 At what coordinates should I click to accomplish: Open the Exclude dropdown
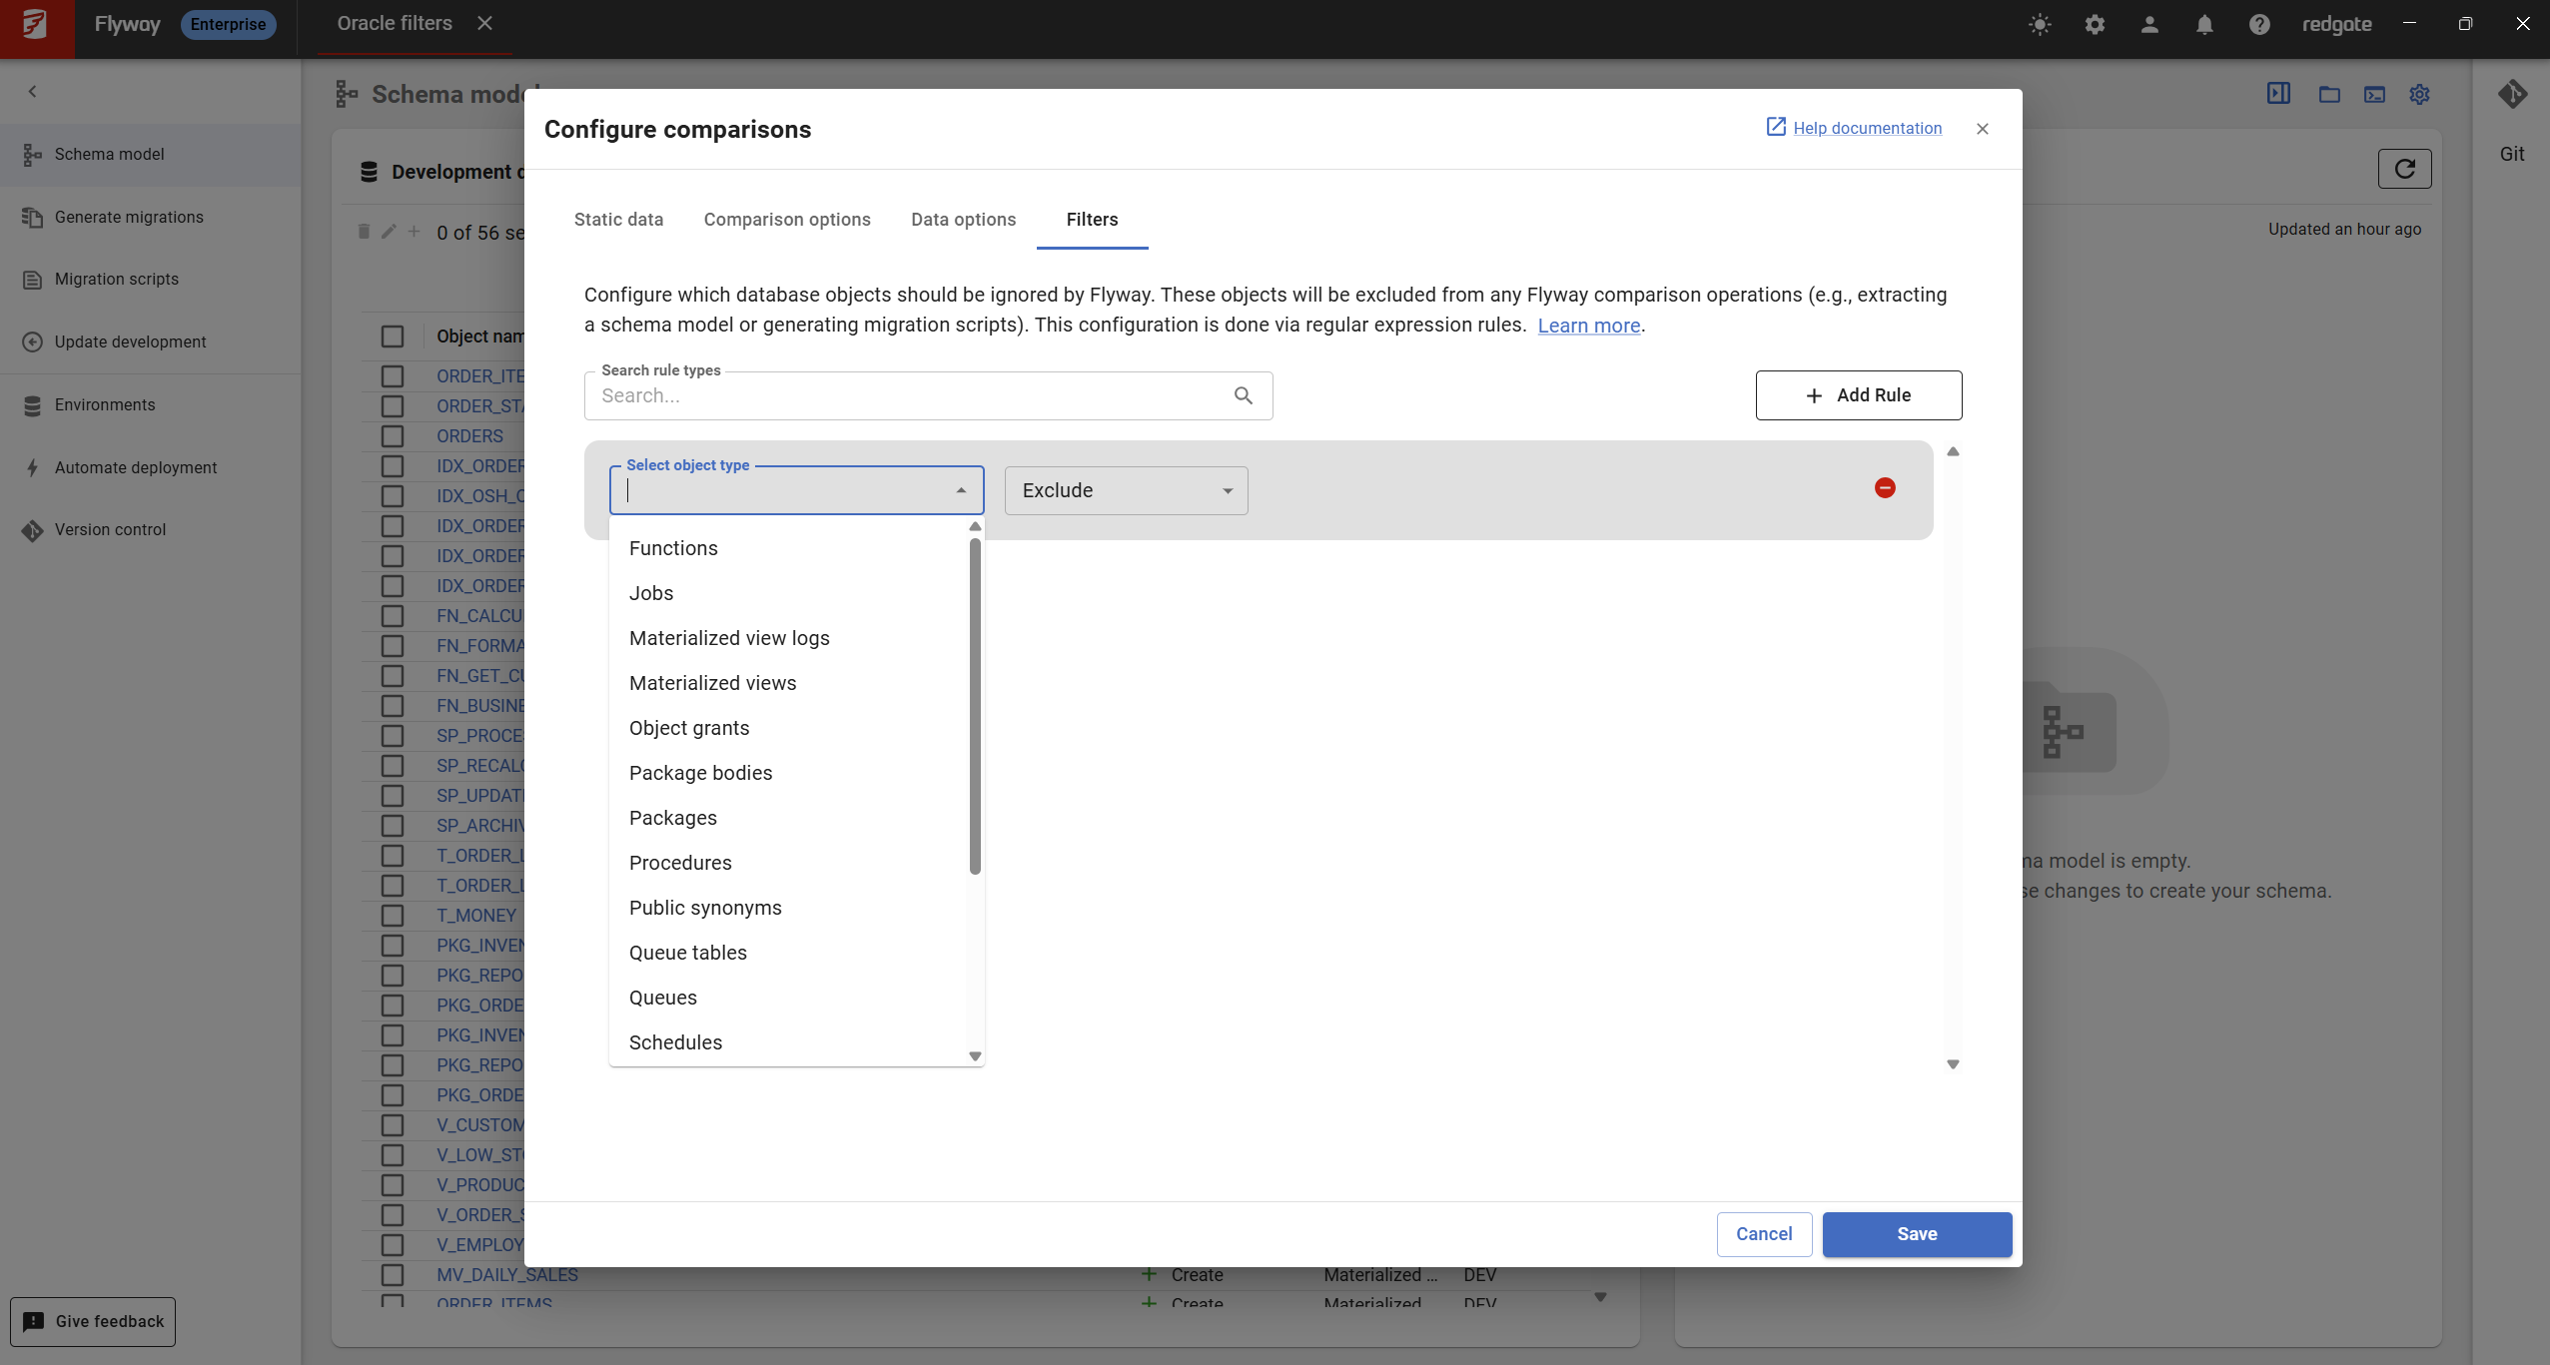(1126, 490)
